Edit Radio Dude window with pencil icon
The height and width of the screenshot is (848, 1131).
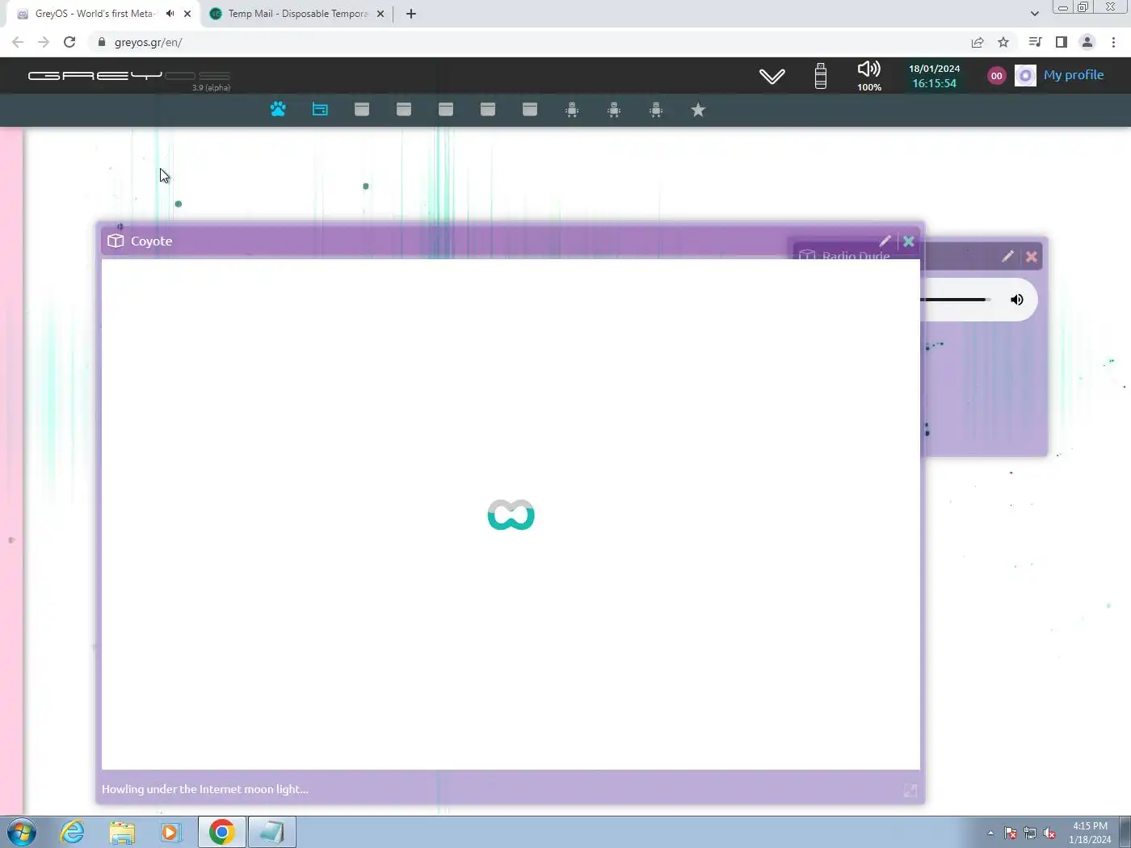tap(1007, 256)
